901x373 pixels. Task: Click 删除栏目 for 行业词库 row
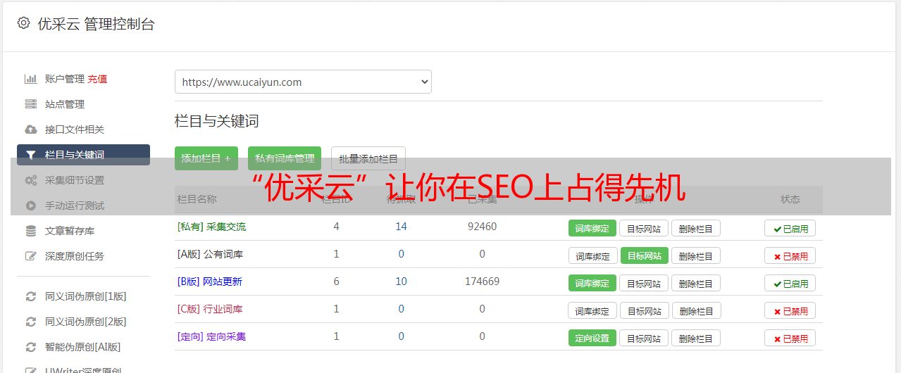[696, 310]
